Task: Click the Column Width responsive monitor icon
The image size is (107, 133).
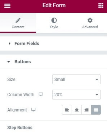Action: [41, 94]
